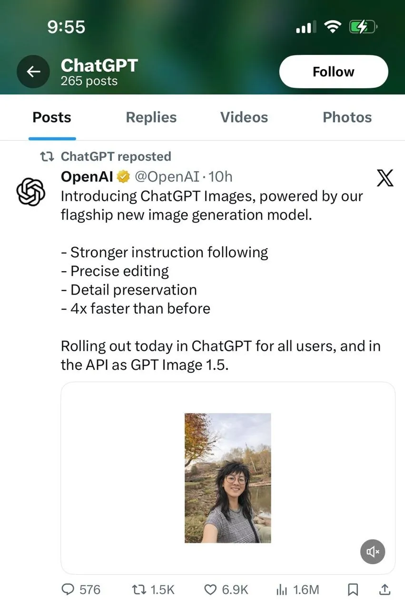Tap the X Grok icon on post
The height and width of the screenshot is (610, 405).
385,178
